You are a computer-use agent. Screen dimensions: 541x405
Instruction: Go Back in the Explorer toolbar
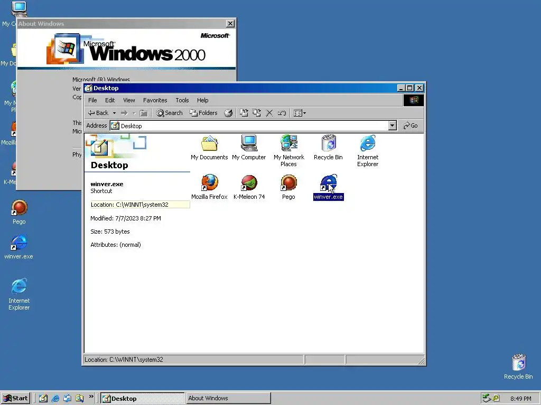point(98,113)
